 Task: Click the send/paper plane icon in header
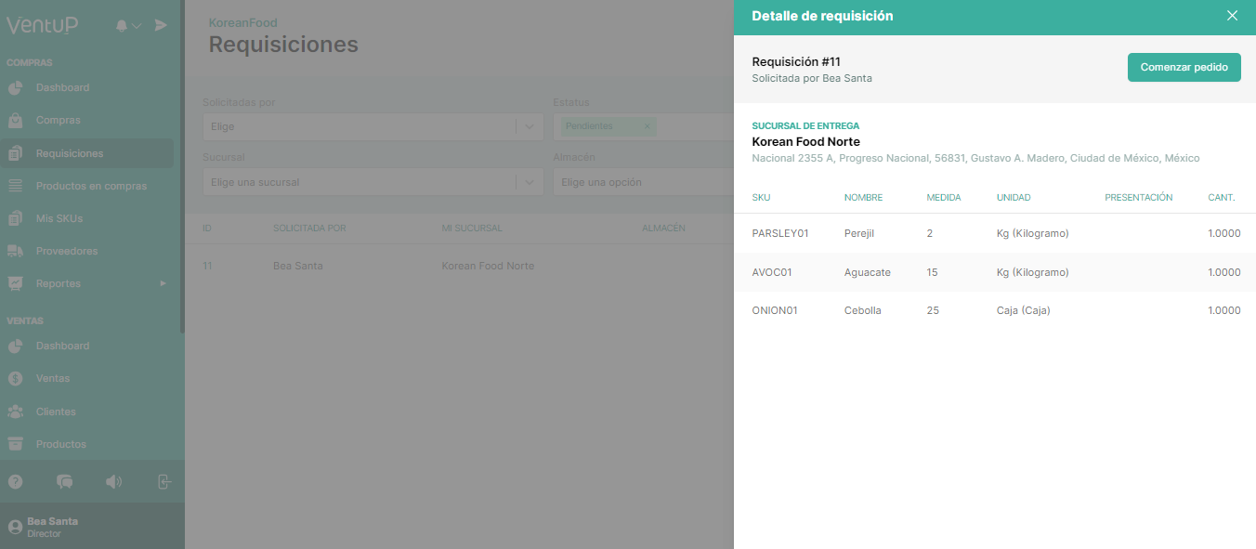[160, 25]
